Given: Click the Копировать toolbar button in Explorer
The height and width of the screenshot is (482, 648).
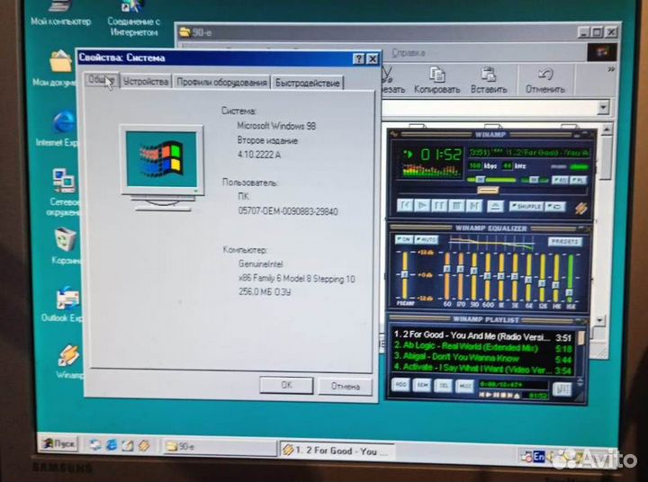Looking at the screenshot, I should (436, 80).
